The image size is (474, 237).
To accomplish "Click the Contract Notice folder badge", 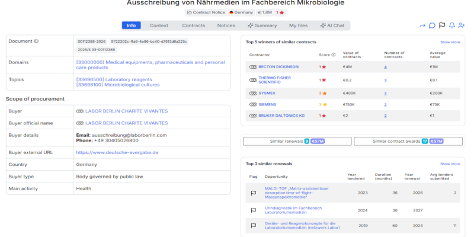I will click(x=206, y=12).
